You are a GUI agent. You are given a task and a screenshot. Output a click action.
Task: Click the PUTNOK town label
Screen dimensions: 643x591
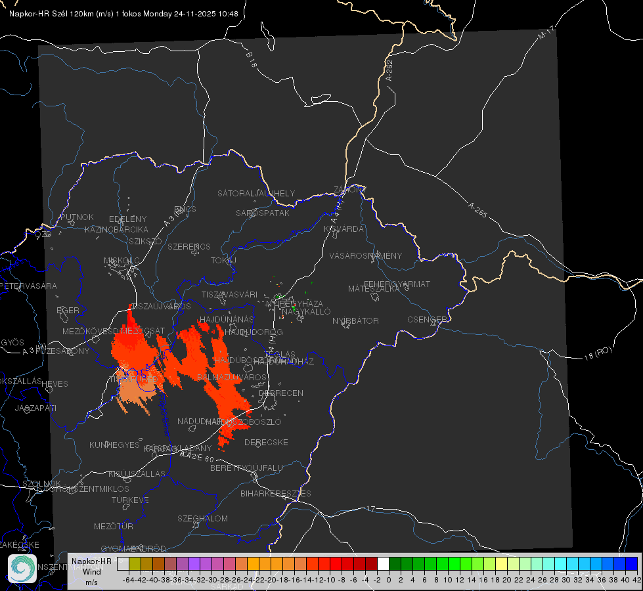pyautogui.click(x=77, y=217)
